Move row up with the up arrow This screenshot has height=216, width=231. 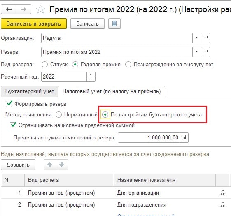point(50,165)
